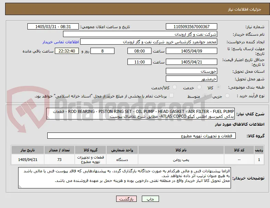The width and height of the screenshot is (270, 208).
Task: Click the resize handle of description box
Action: 48,118
